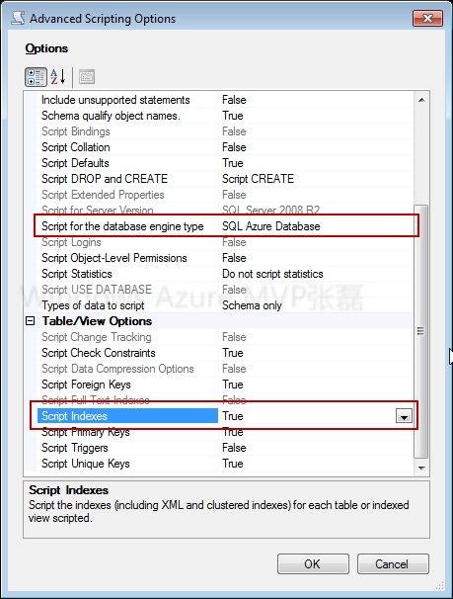Screen dimensions: 453x599
Task: Select the Schema qualify object names row
Action: click(225, 116)
